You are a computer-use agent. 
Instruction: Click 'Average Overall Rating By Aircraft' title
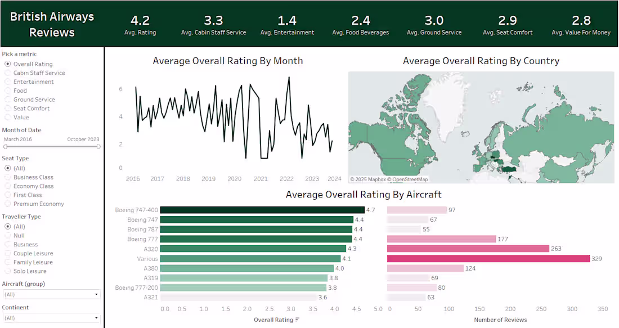point(364,195)
